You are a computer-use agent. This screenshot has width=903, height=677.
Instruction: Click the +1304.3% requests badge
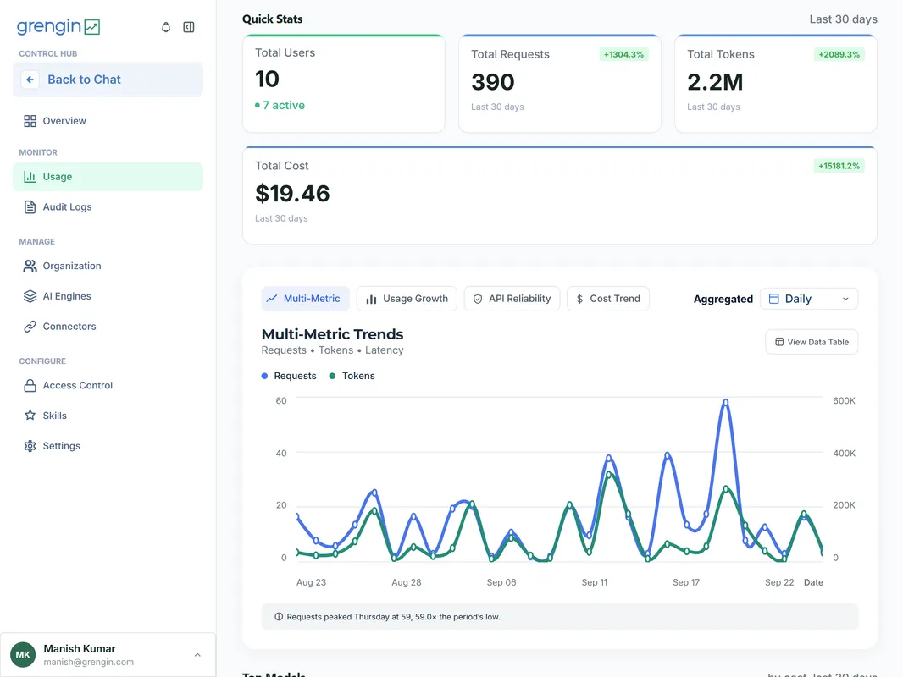click(623, 55)
